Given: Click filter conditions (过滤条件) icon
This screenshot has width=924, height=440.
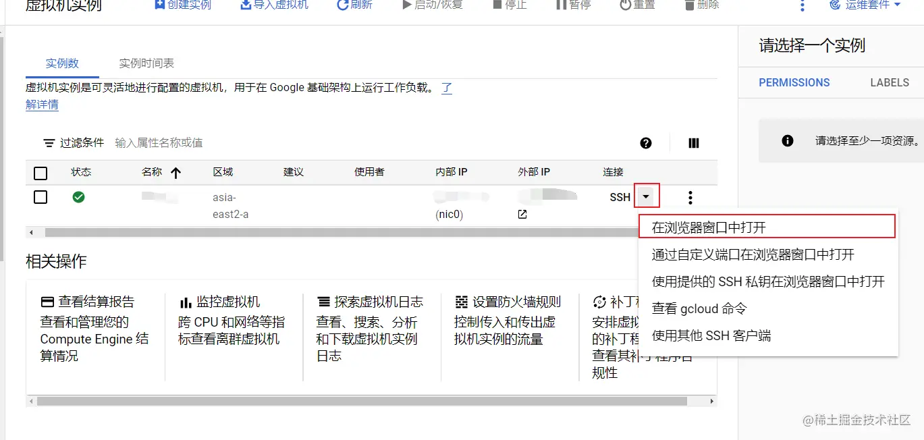Looking at the screenshot, I should pyautogui.click(x=49, y=143).
